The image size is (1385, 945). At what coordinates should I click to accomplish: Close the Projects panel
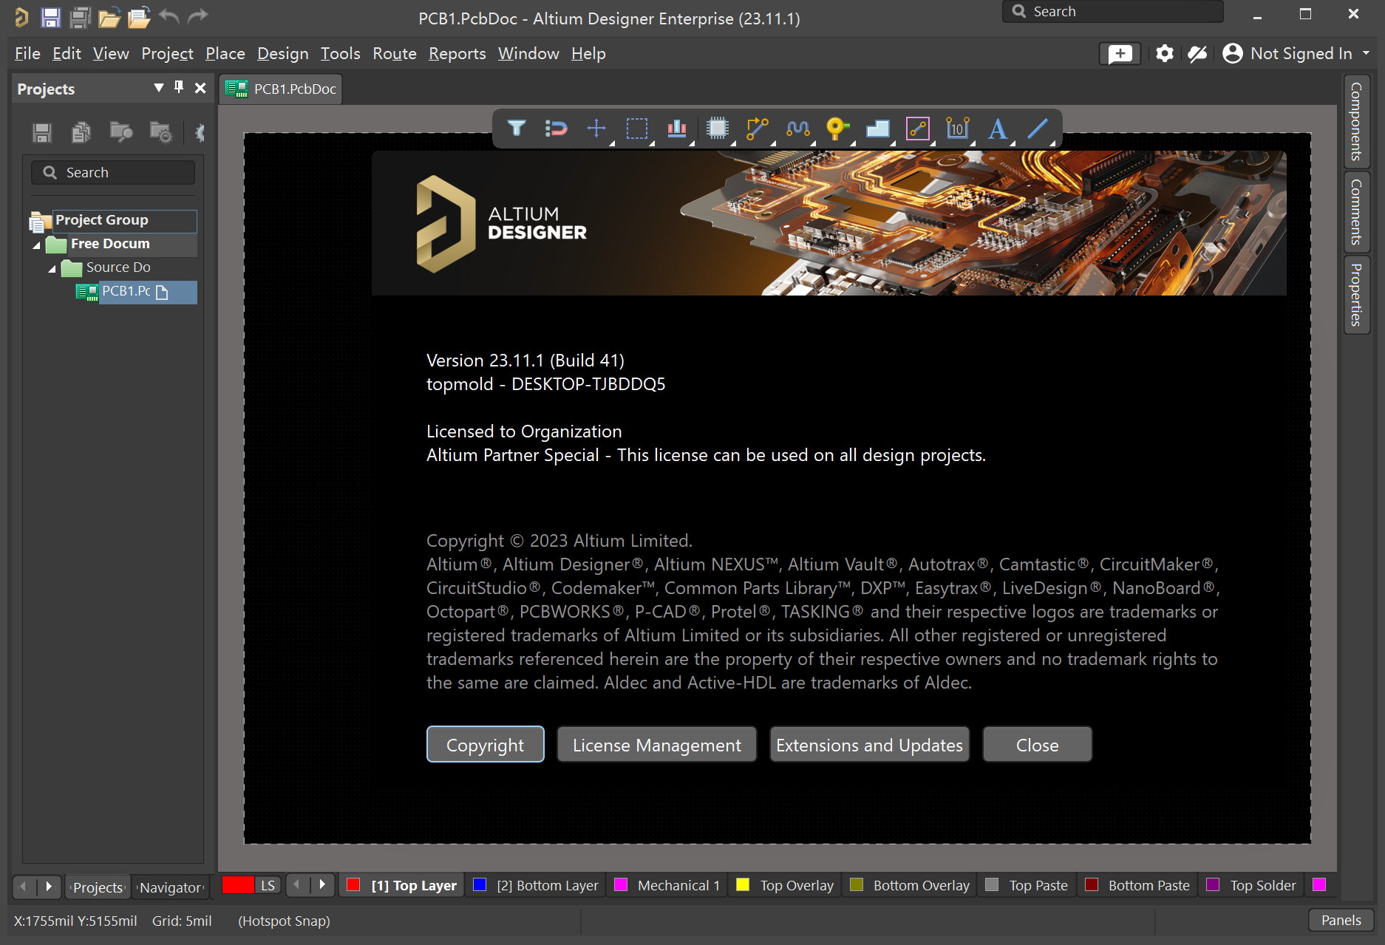200,88
